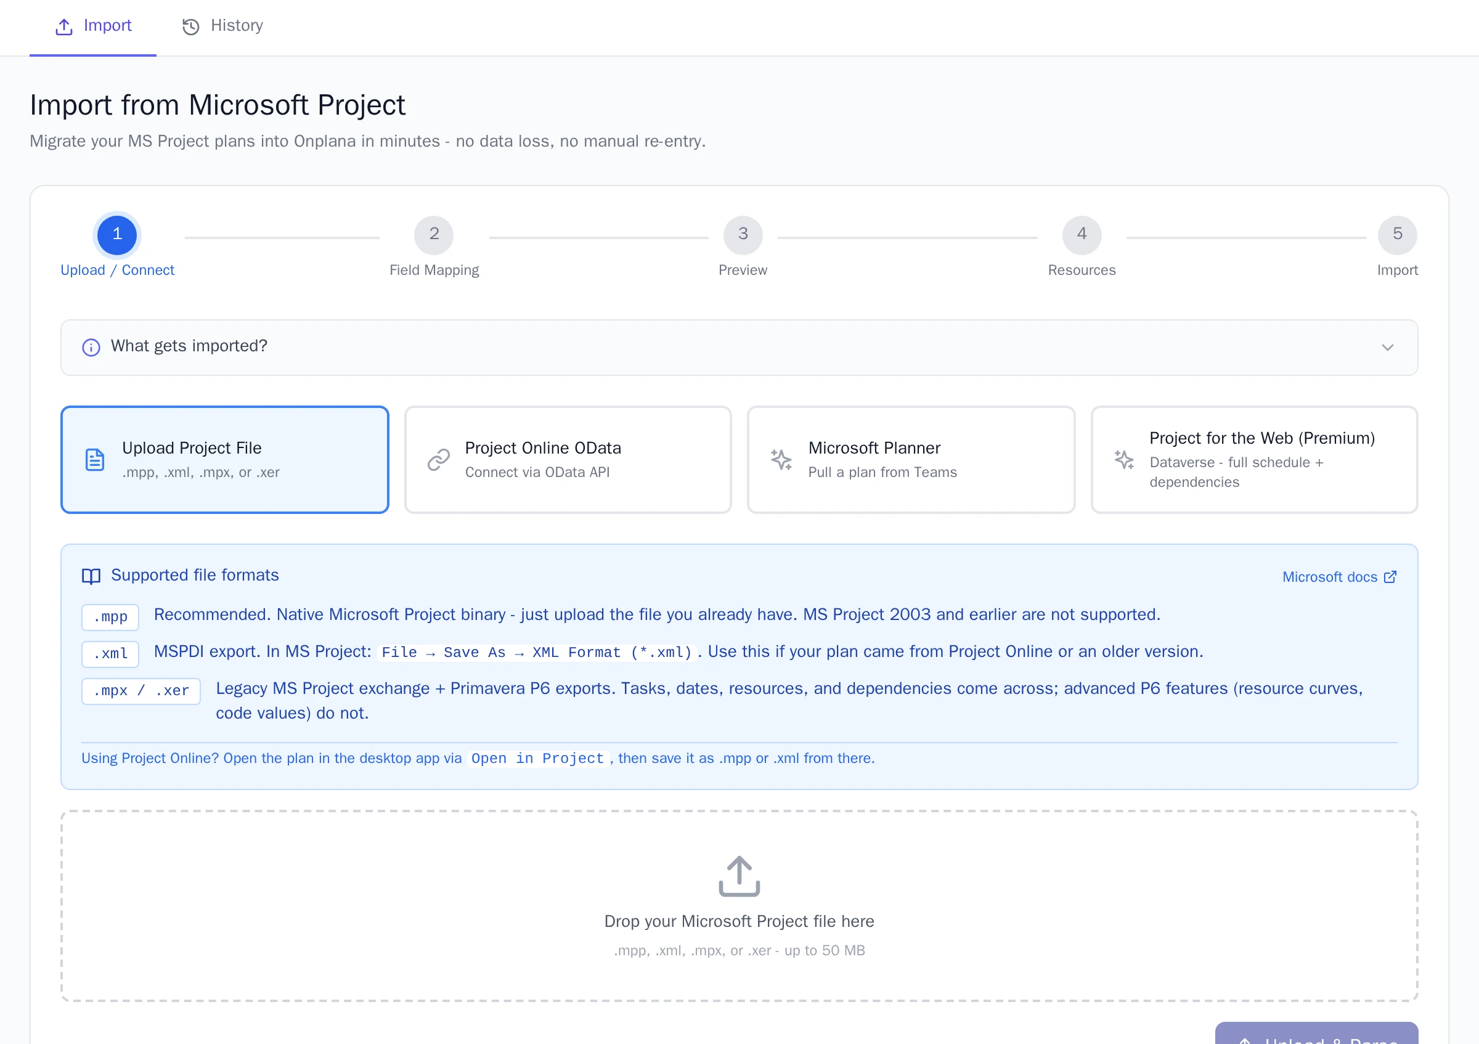The height and width of the screenshot is (1044, 1479).
Task: Click the document icon on Upload Project File
Action: coord(95,460)
